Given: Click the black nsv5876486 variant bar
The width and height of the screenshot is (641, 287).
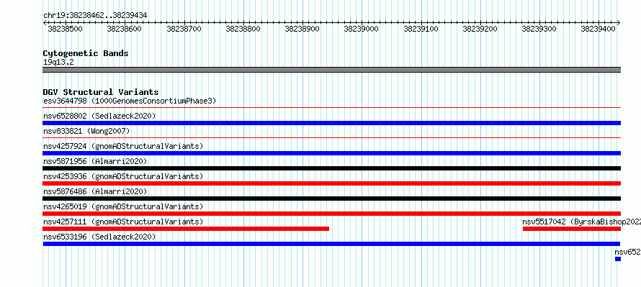Looking at the screenshot, I should point(331,199).
